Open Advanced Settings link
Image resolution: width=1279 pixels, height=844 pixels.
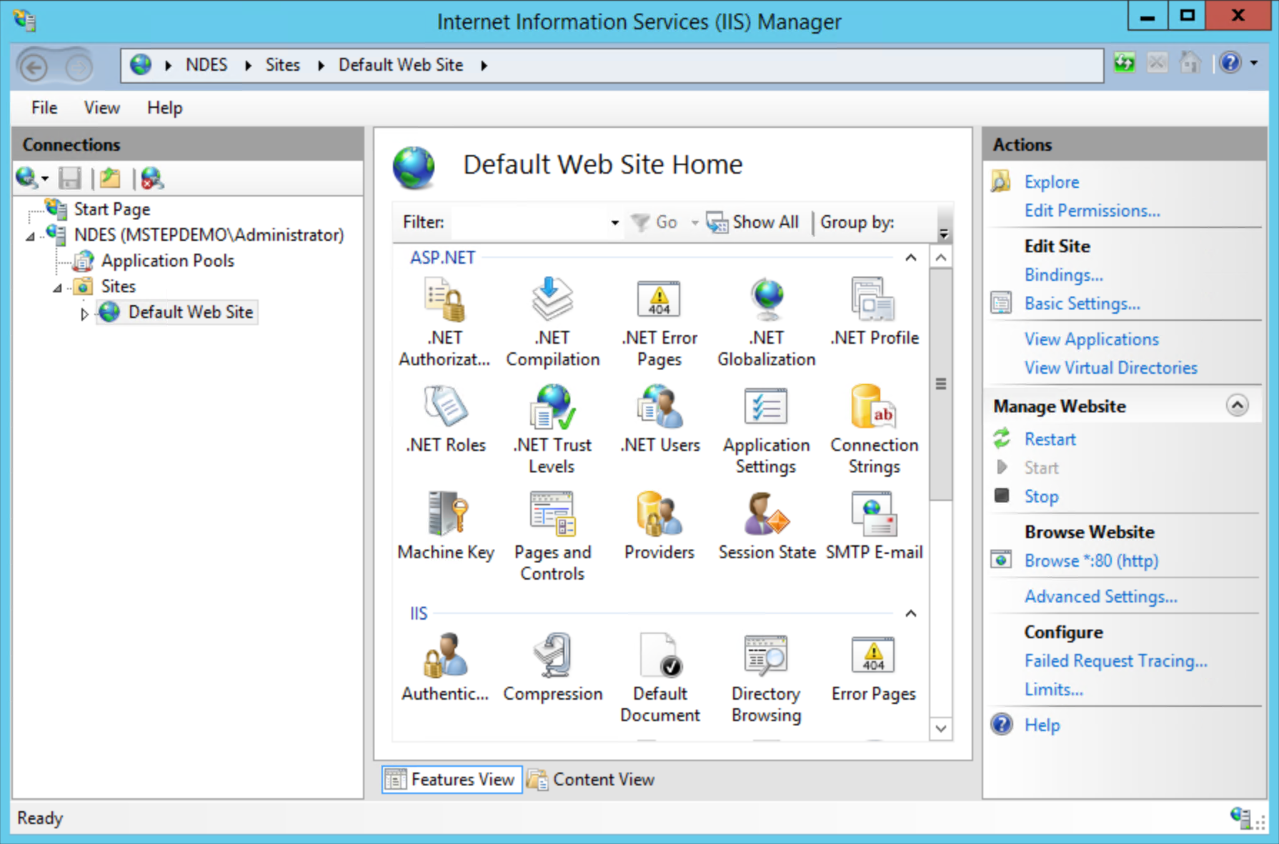[1100, 597]
